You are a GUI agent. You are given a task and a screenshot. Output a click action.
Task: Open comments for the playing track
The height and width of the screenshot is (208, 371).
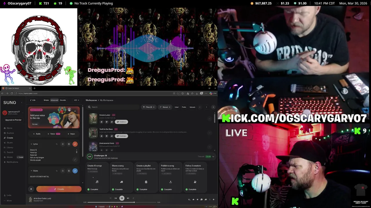click(201, 199)
